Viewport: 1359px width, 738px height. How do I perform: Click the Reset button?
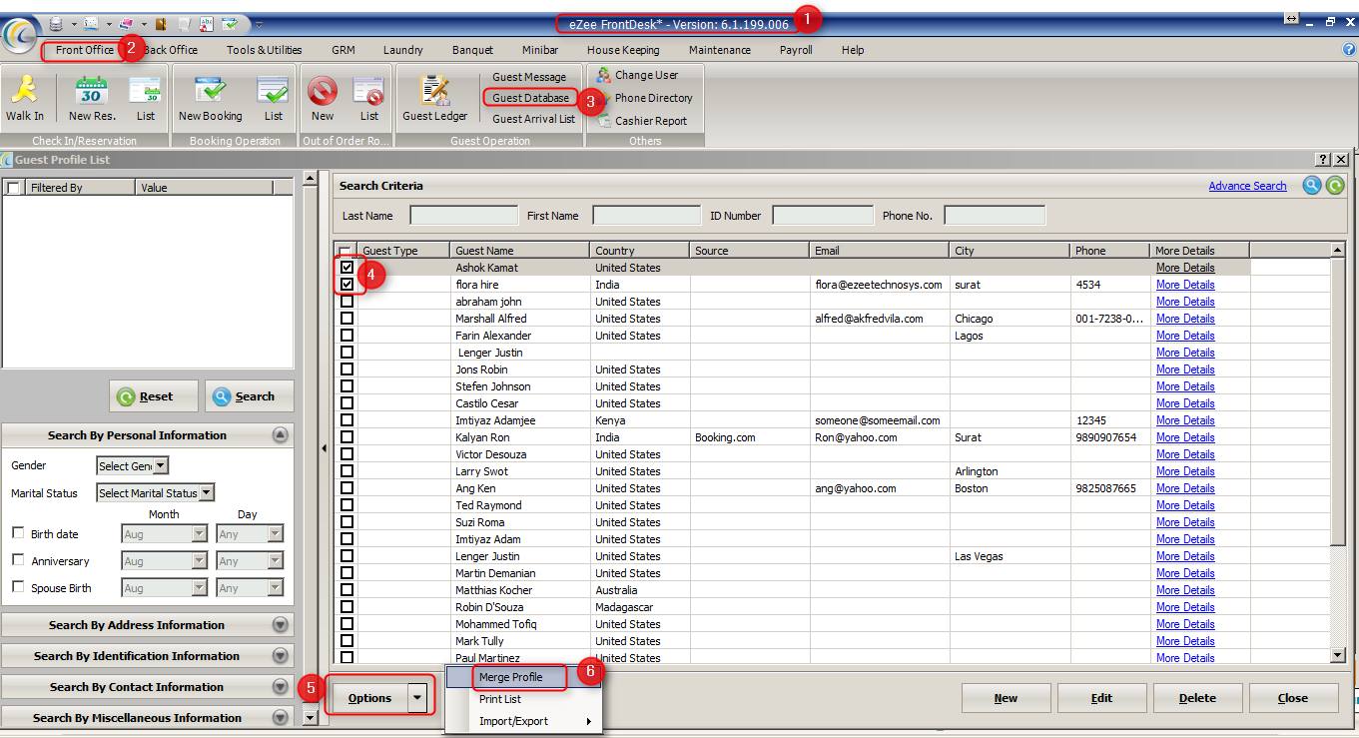click(153, 396)
